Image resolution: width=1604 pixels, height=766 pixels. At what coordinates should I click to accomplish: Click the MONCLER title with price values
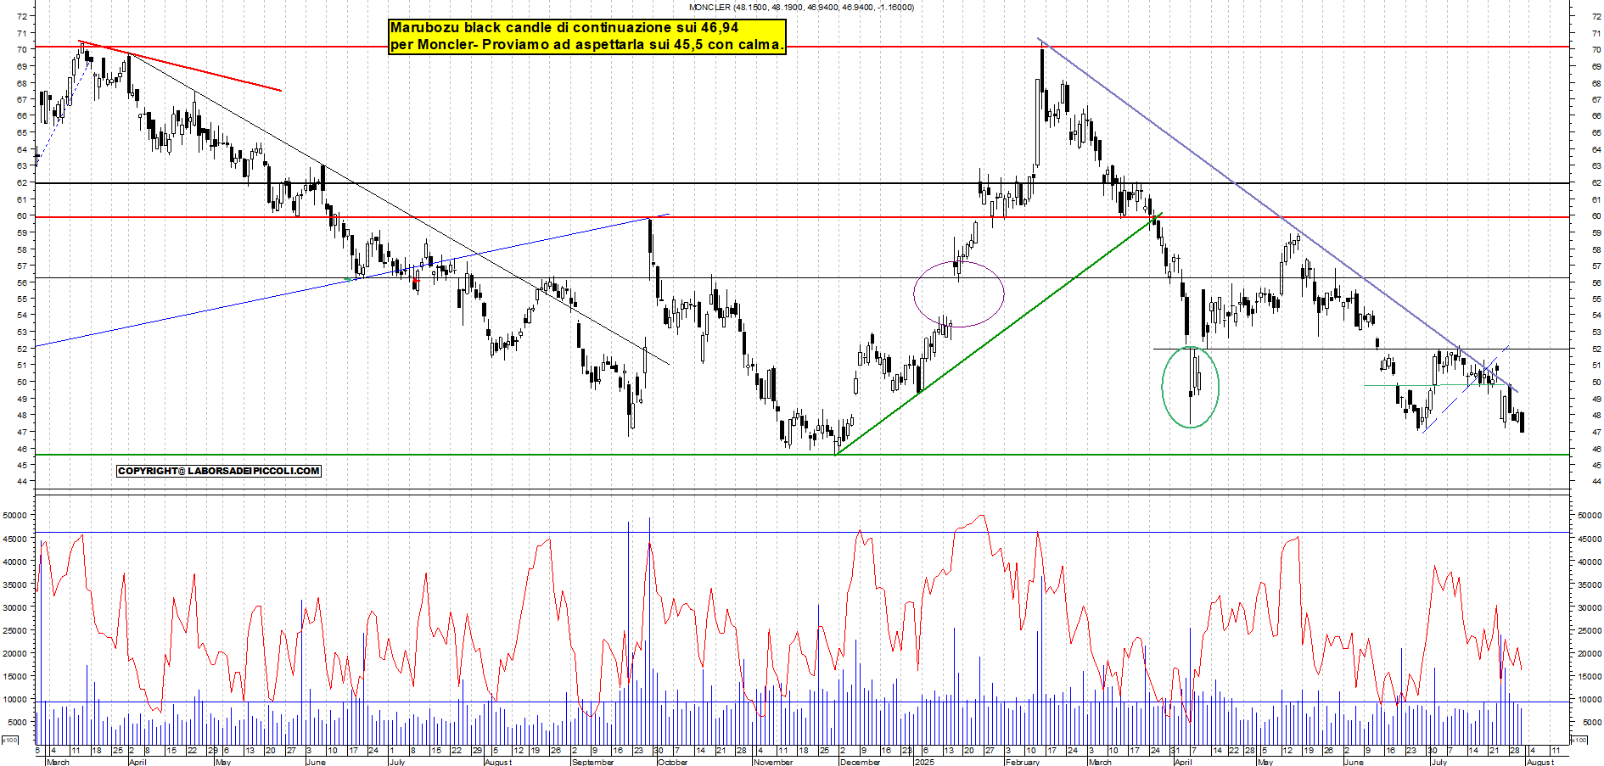point(801,7)
